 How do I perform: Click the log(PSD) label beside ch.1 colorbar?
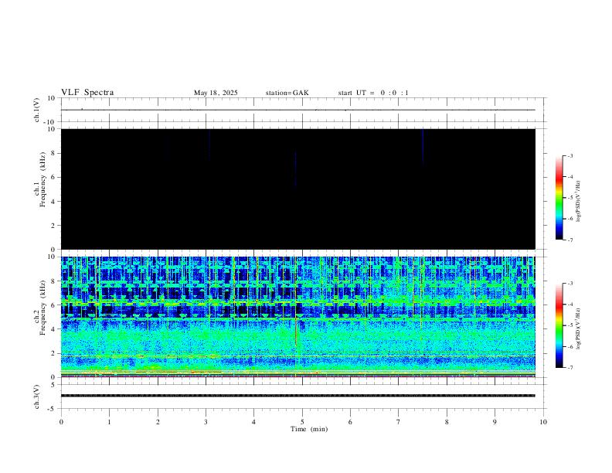point(578,201)
